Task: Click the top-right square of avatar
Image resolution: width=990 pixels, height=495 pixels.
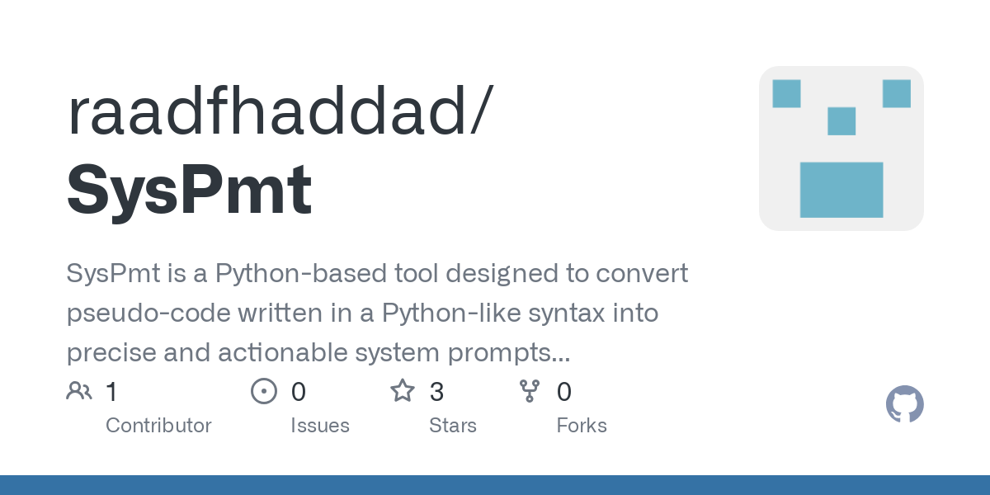Action: 896,93
